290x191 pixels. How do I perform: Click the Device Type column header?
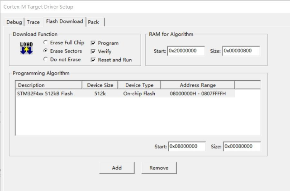coord(139,85)
